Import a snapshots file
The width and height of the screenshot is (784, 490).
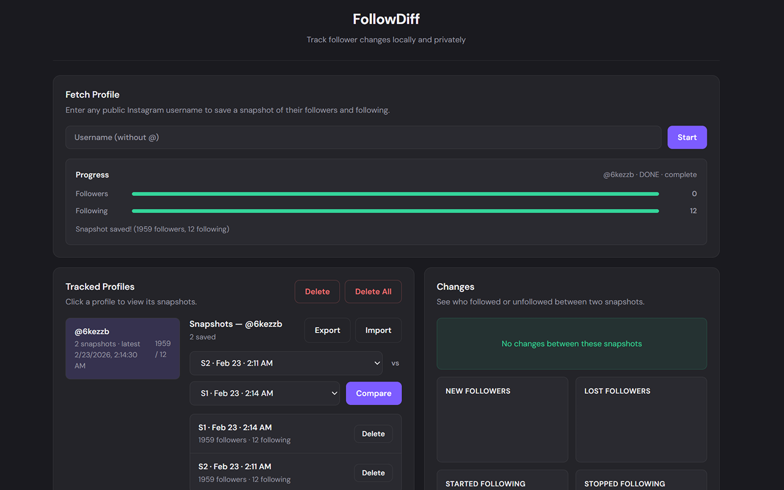pos(378,330)
